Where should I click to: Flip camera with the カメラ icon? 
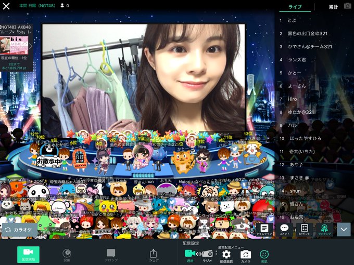tap(246, 257)
